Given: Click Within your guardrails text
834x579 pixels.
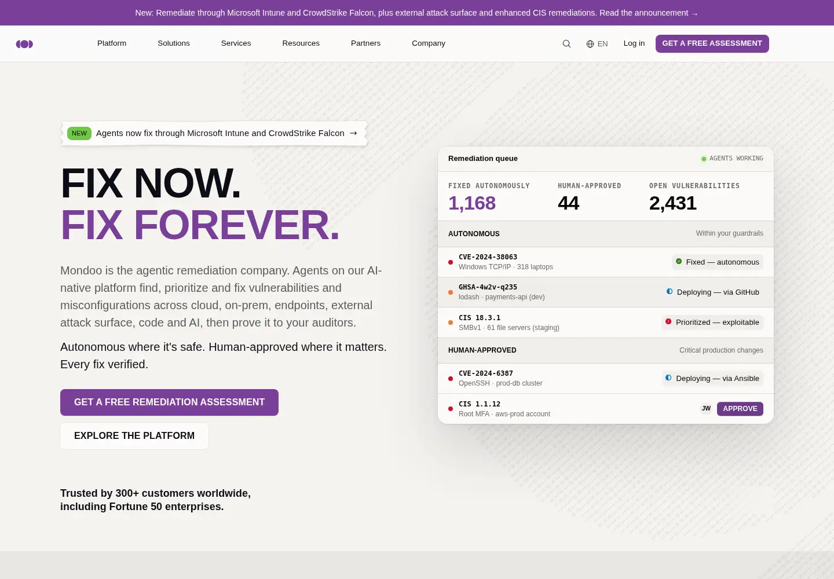Looking at the screenshot, I should pos(730,233).
